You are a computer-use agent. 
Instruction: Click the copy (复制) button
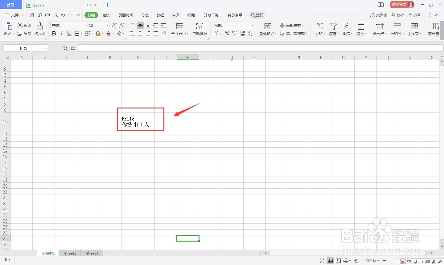click(24, 33)
